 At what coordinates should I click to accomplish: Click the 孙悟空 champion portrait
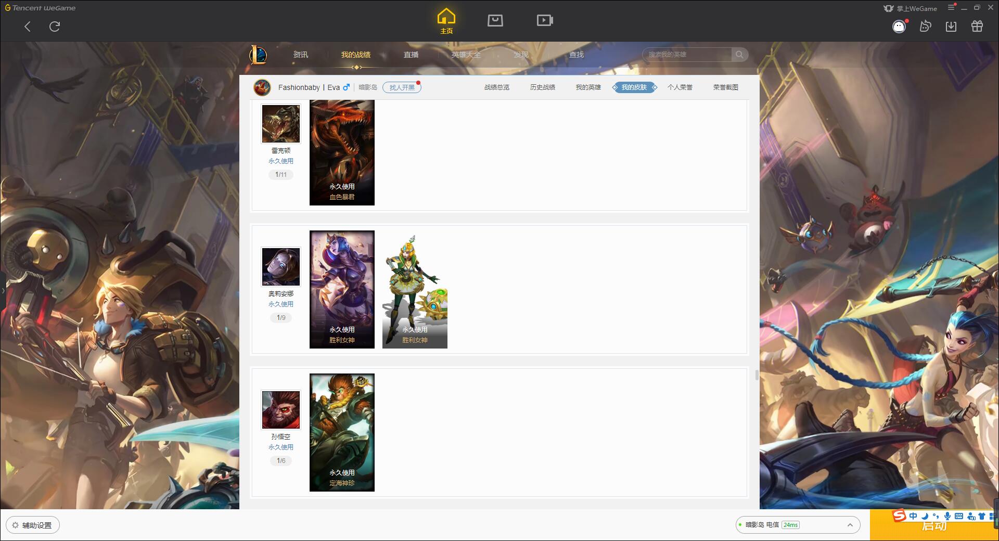(281, 410)
